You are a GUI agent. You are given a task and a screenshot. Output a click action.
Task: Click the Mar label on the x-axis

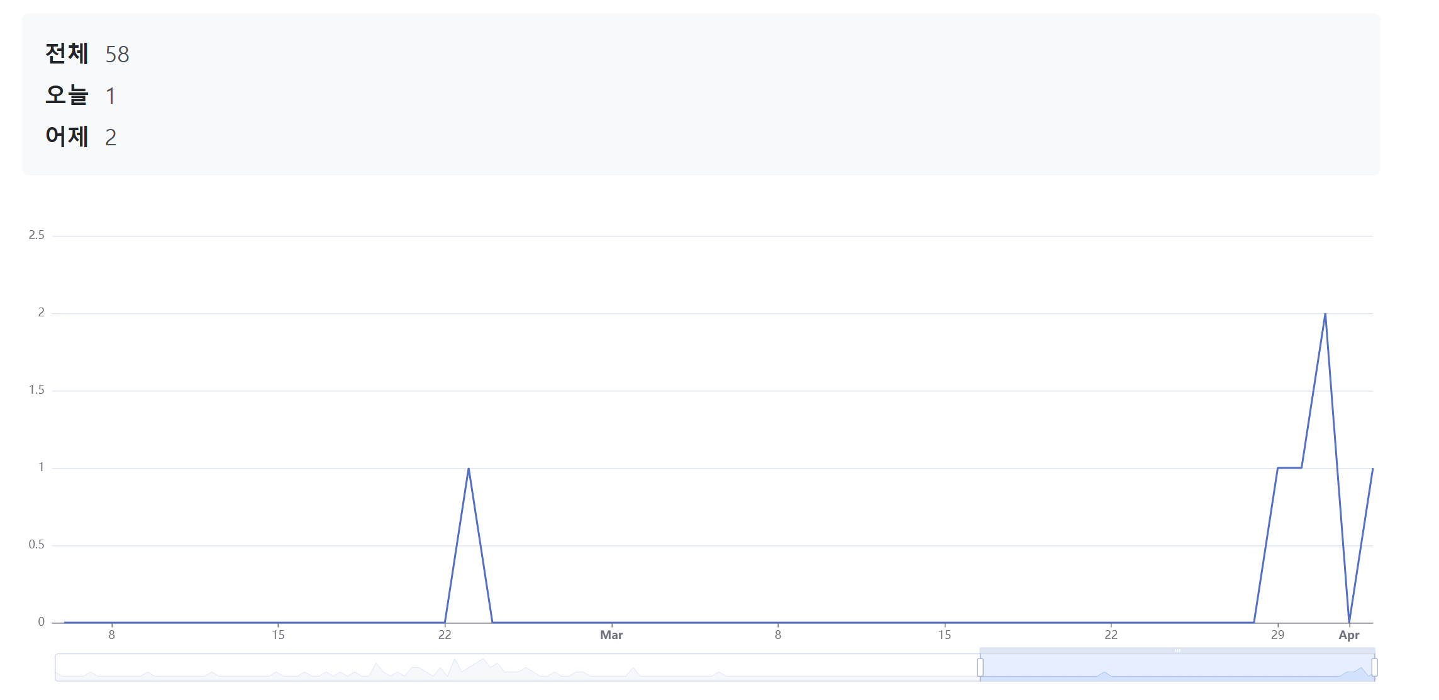[x=611, y=635]
